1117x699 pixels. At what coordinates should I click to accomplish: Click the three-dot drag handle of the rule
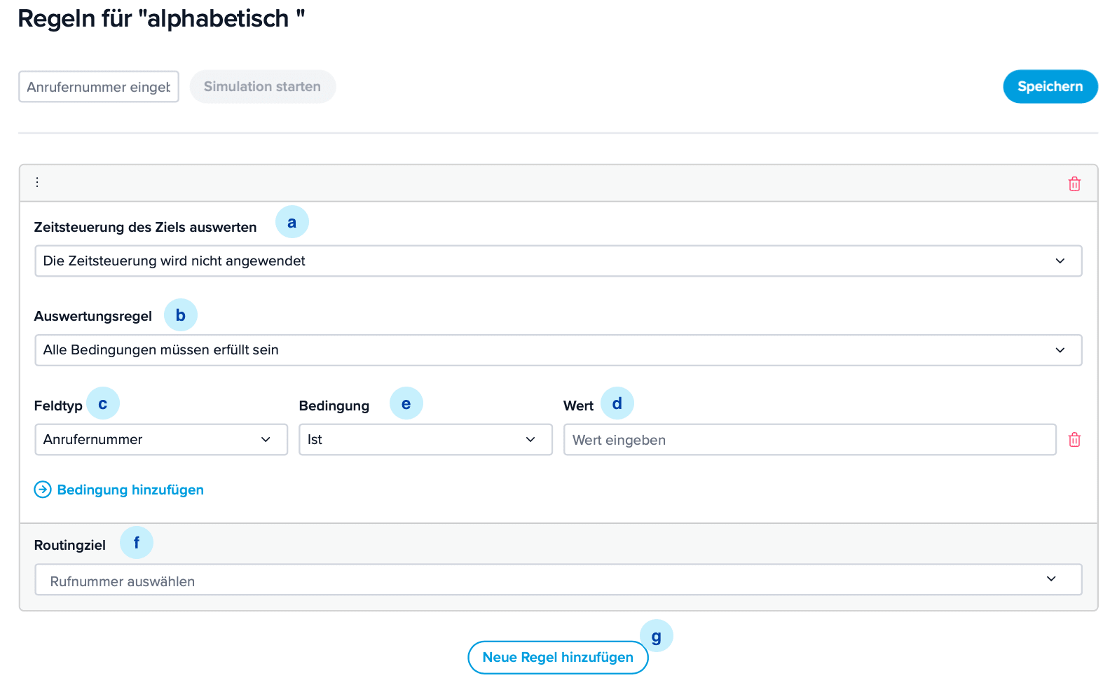(x=37, y=183)
